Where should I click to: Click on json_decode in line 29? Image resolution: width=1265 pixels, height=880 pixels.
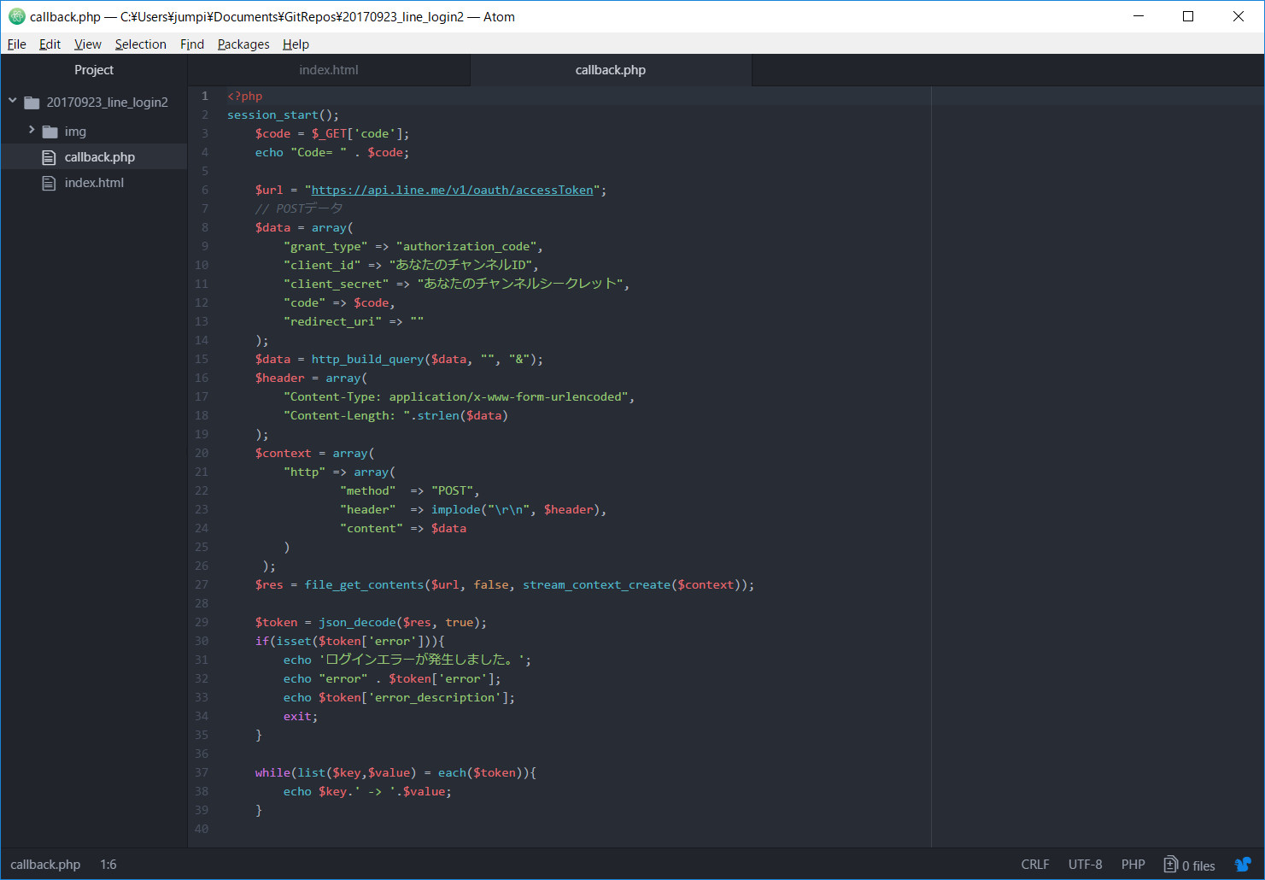(357, 622)
